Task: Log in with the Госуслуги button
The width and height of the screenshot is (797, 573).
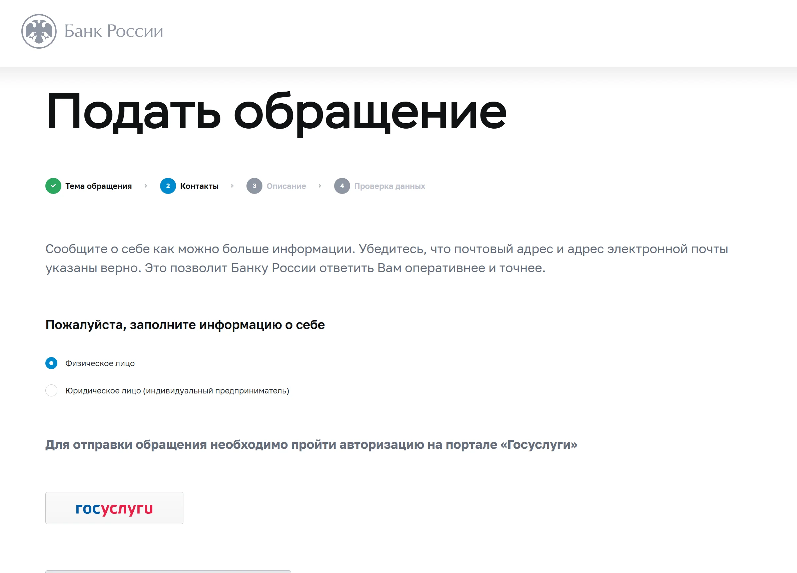Action: coord(114,508)
